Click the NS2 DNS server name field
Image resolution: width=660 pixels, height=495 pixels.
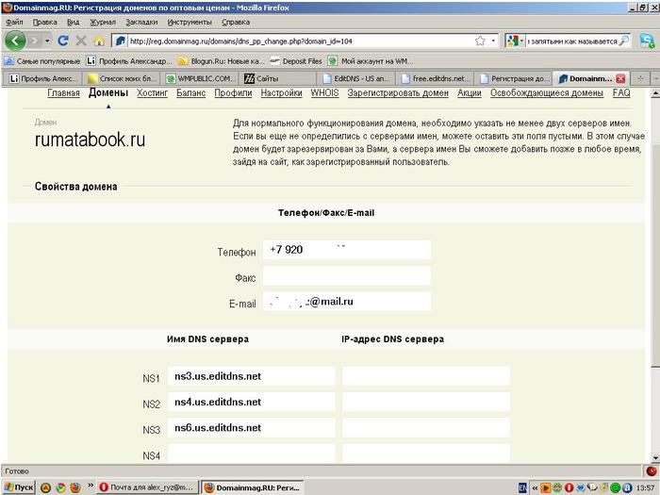(x=251, y=402)
